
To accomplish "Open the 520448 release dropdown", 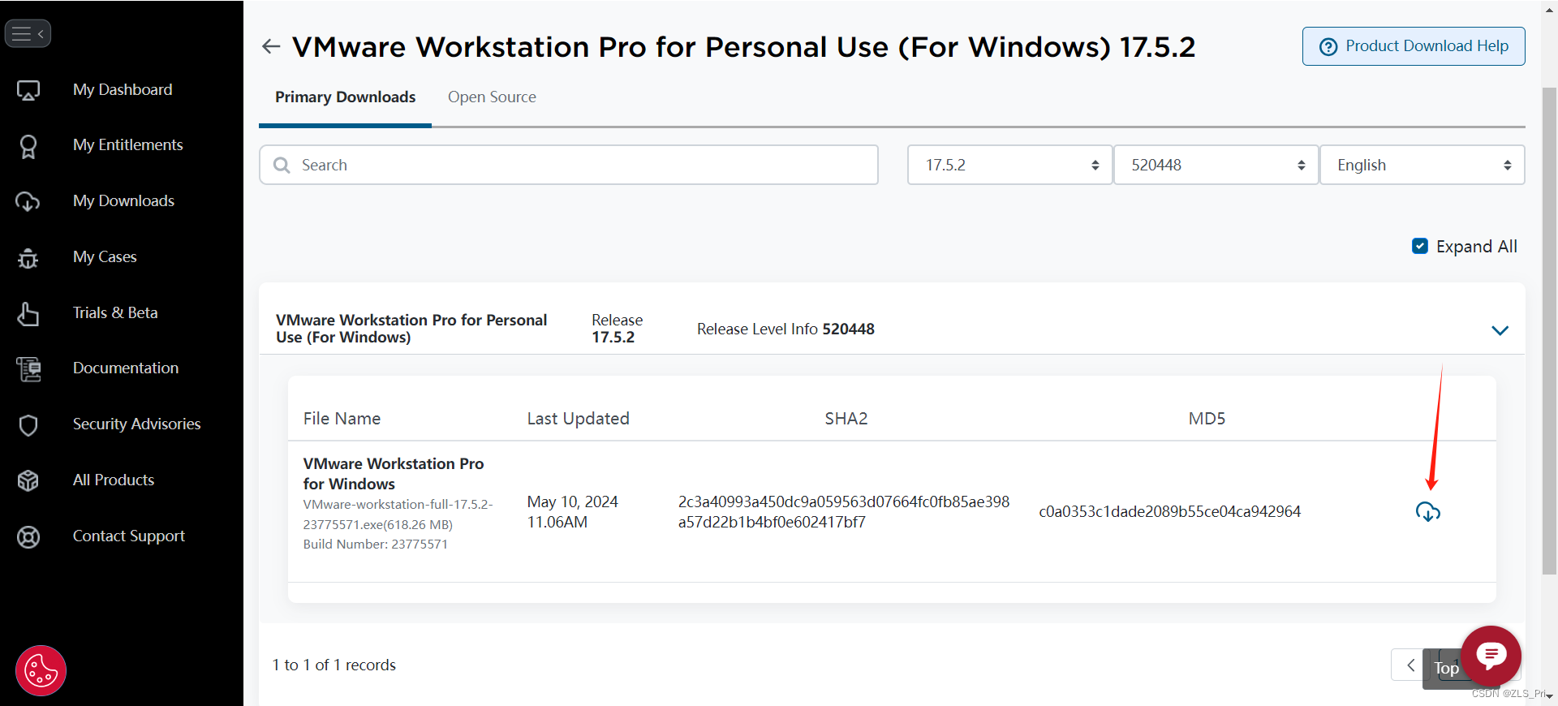I will (1216, 165).
